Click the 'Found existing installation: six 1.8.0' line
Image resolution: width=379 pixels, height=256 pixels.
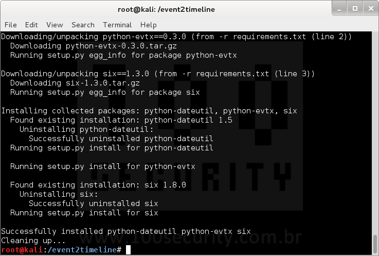98,185
